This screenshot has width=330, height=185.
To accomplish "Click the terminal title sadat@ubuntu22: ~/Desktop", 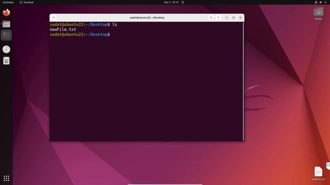I will click(x=146, y=17).
